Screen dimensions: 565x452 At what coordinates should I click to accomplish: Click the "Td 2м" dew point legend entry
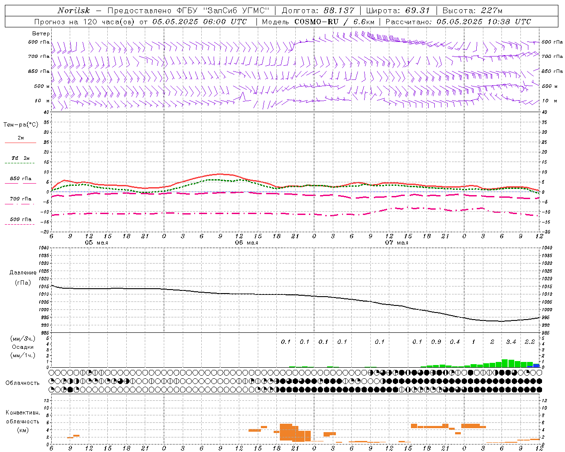[20, 158]
